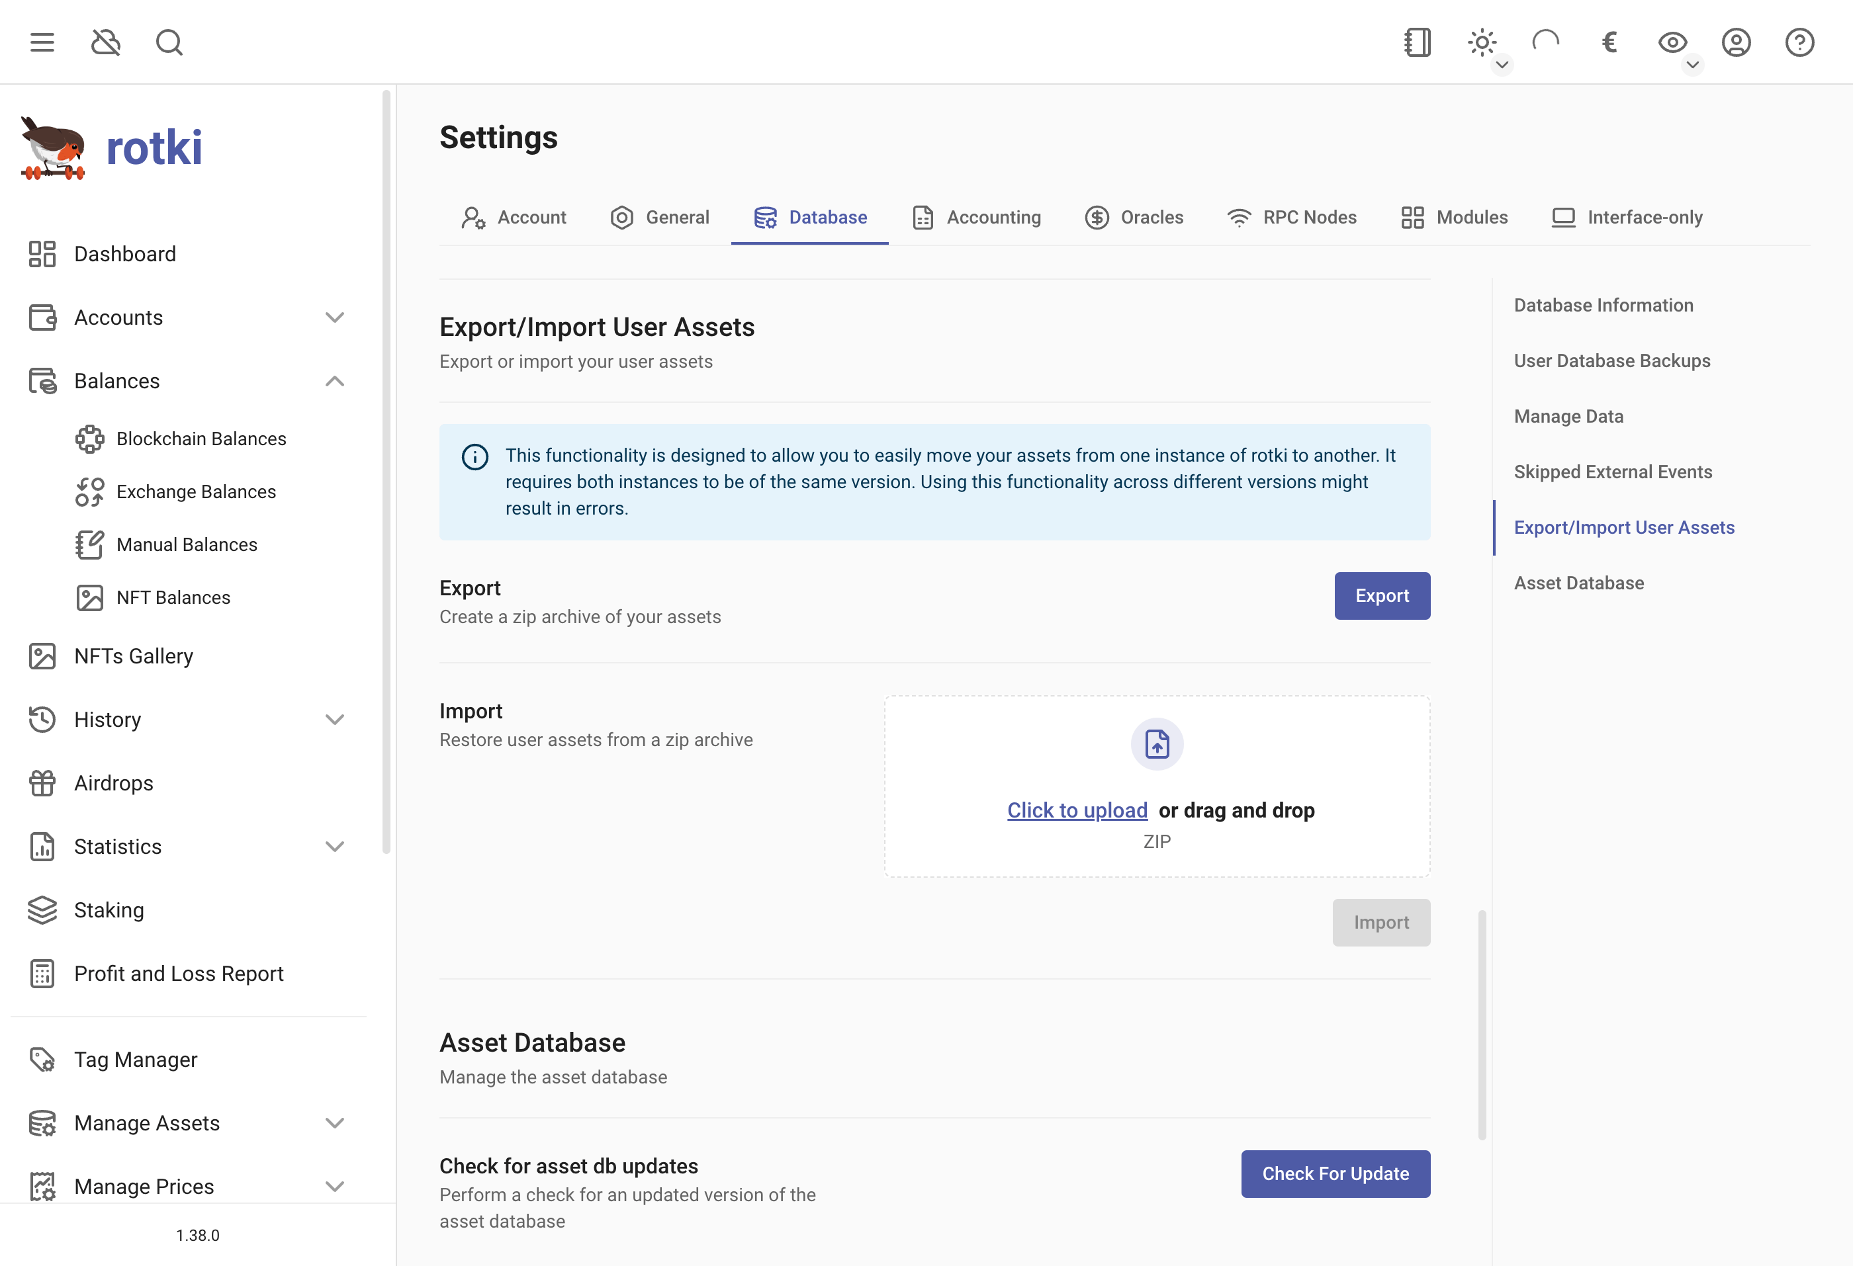Open the help question mark icon
The width and height of the screenshot is (1853, 1266).
coord(1799,42)
